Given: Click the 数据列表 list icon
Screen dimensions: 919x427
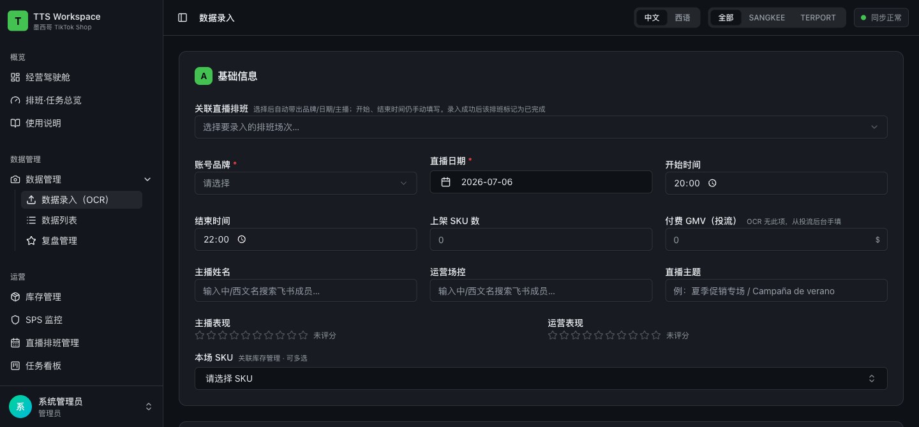Looking at the screenshot, I should [31, 220].
